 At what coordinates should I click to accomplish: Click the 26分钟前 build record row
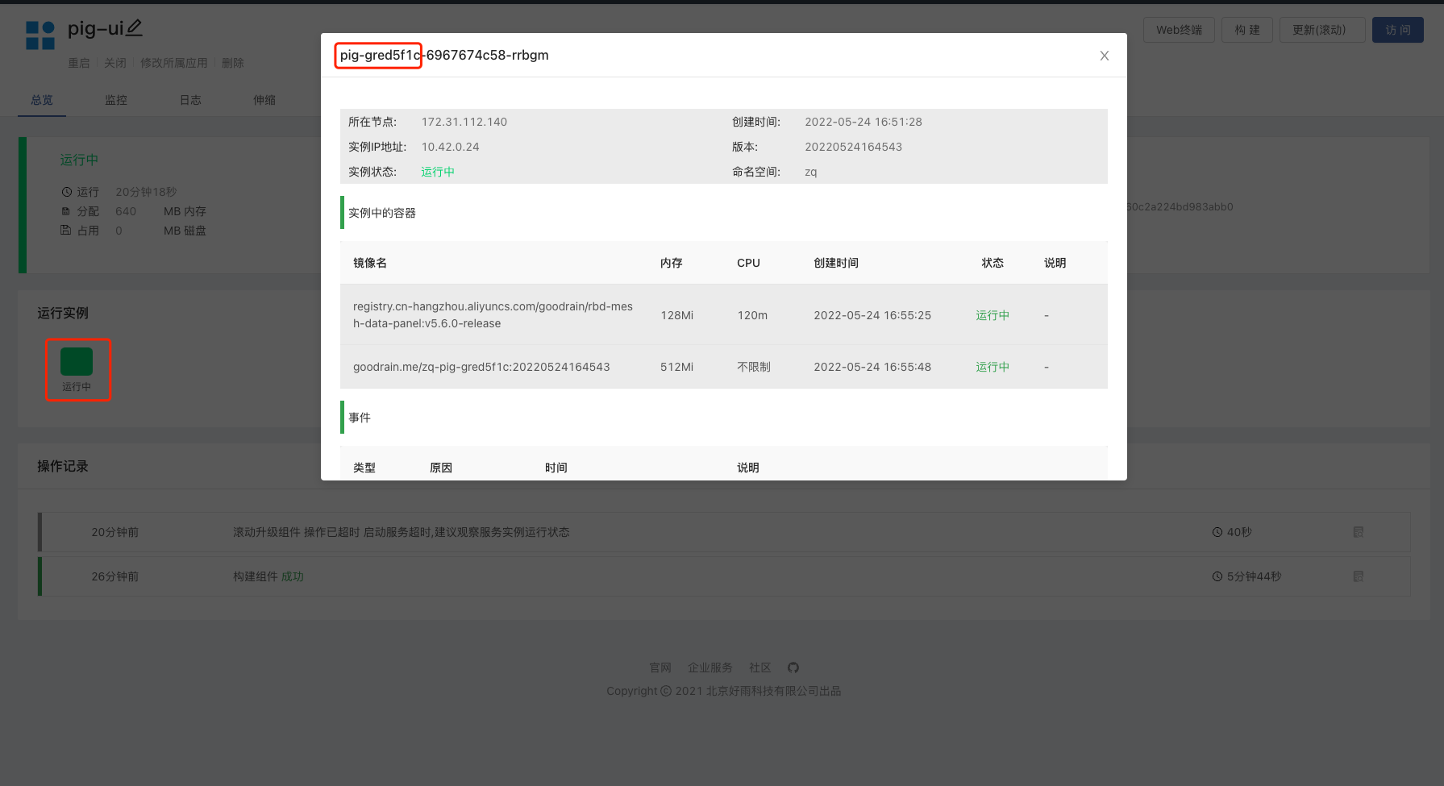725,576
